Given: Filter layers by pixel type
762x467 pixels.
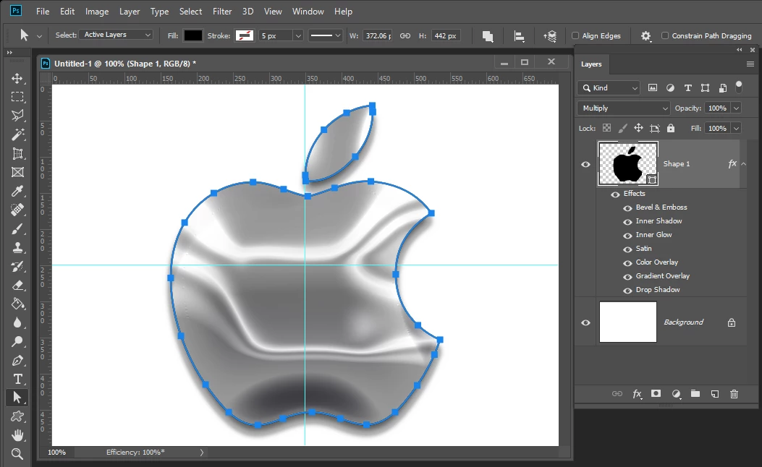Looking at the screenshot, I should click(653, 88).
